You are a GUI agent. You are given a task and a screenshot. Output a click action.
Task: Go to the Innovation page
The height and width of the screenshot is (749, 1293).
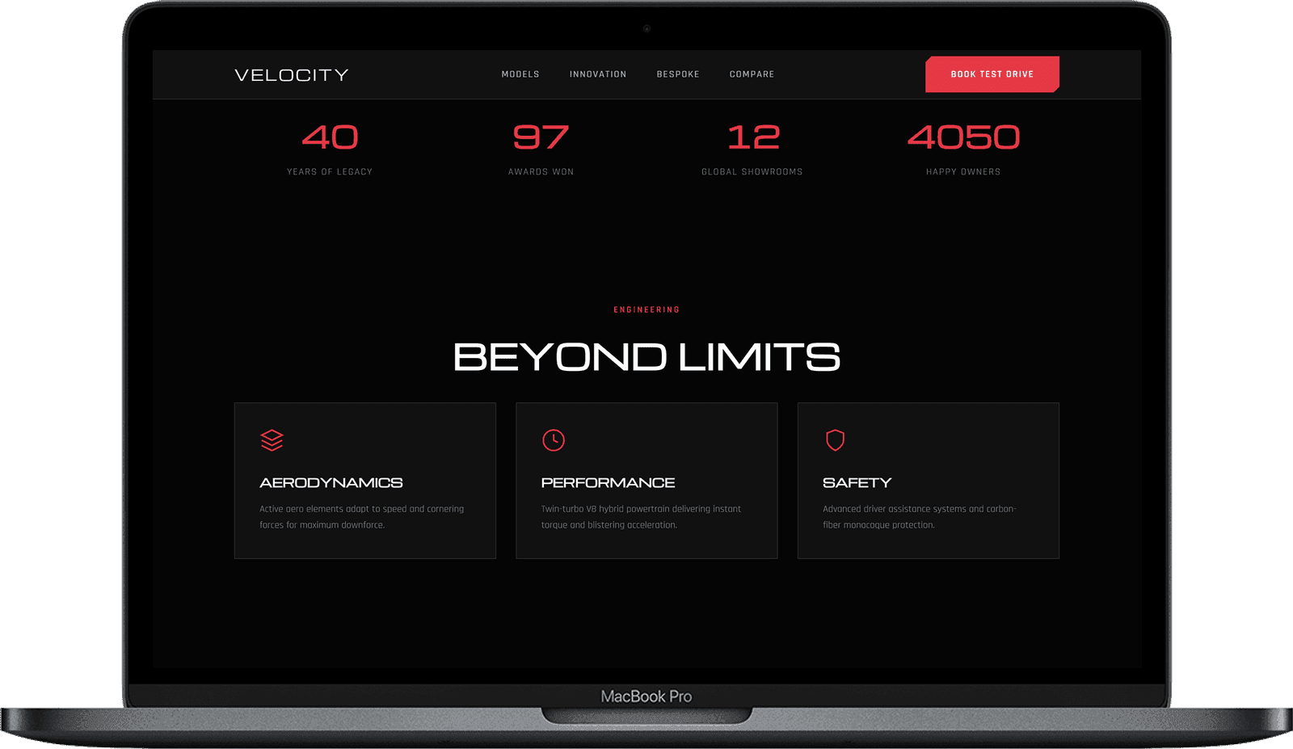coord(598,74)
